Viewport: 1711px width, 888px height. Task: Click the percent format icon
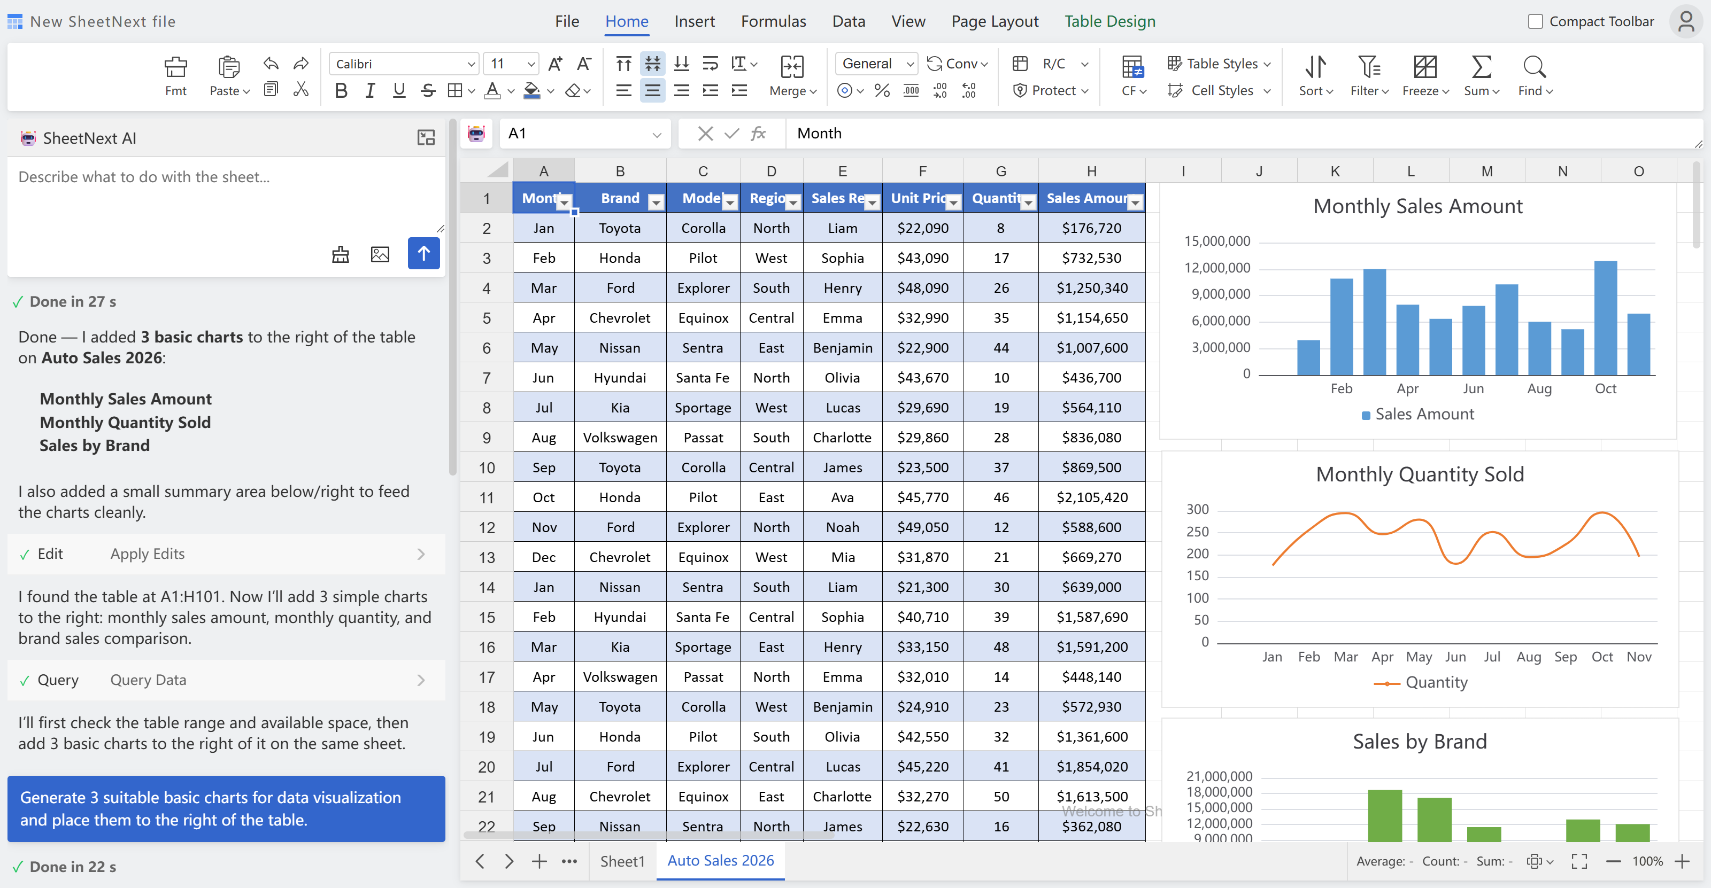point(881,90)
